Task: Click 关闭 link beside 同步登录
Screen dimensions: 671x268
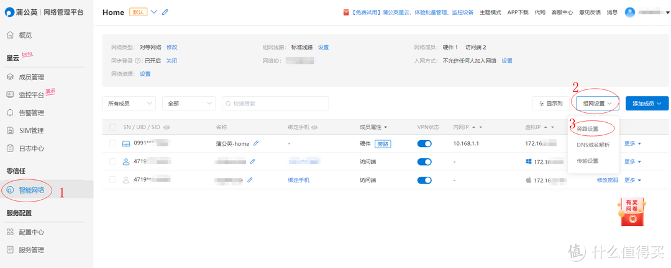Action: tap(171, 61)
